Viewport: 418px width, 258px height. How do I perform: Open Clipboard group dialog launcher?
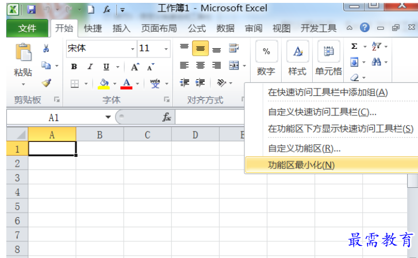(x=57, y=99)
